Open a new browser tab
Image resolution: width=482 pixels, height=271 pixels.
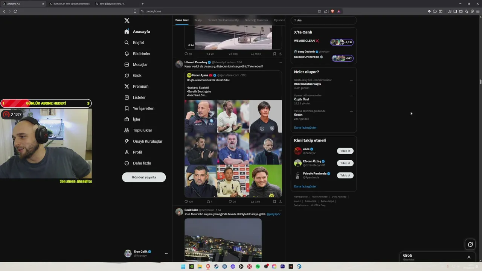(x=143, y=4)
